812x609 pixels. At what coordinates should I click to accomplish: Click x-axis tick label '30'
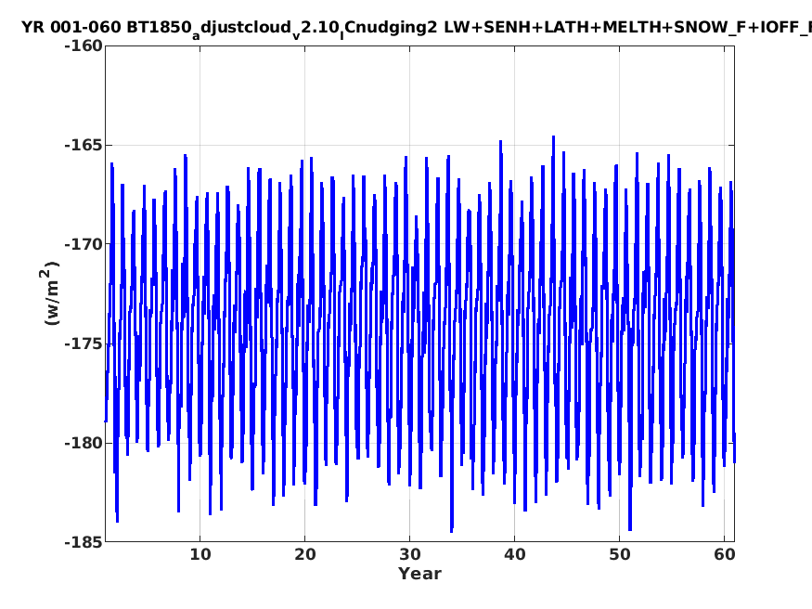(409, 554)
